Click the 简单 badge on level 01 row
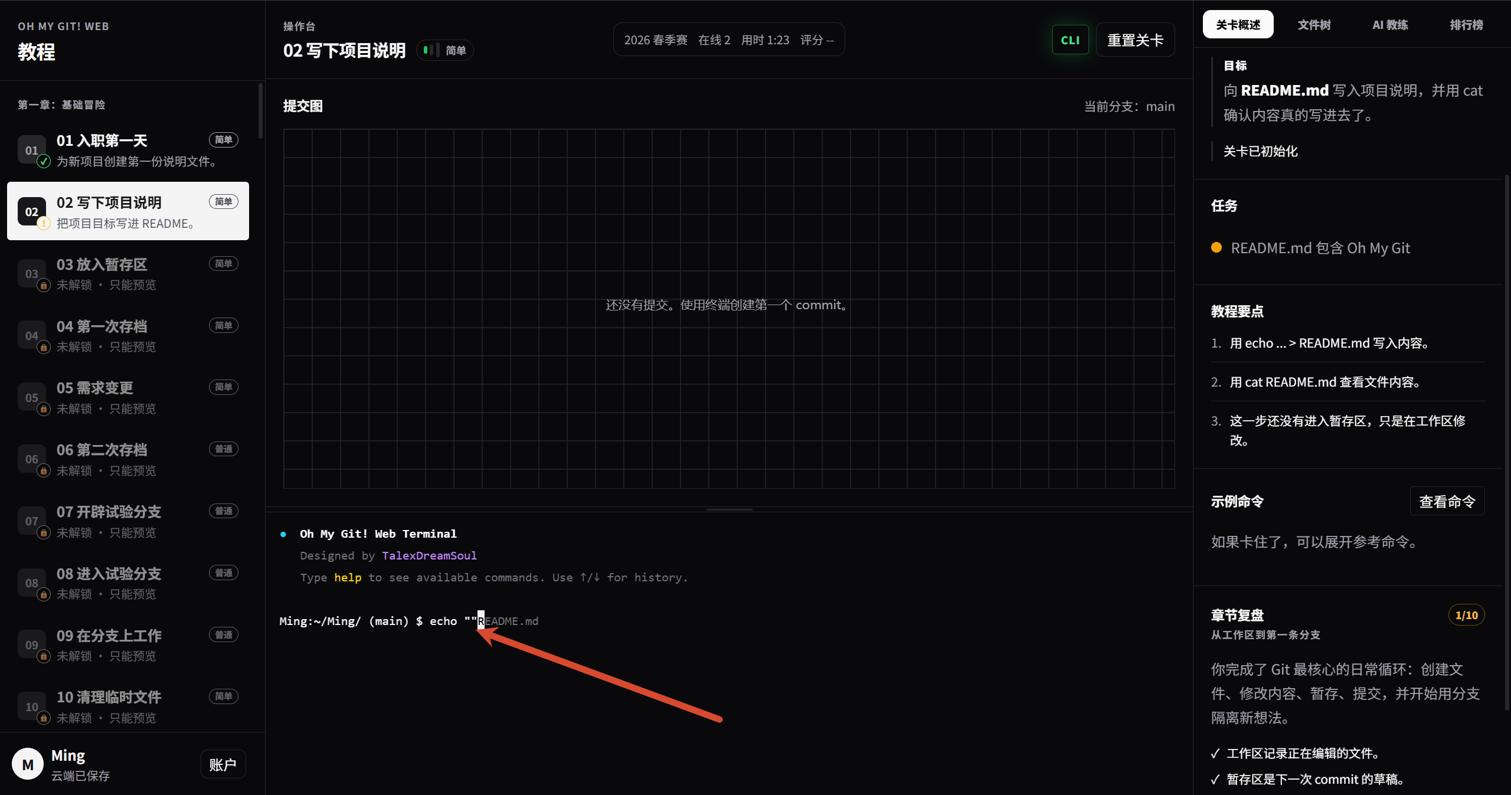The image size is (1511, 795). pyautogui.click(x=224, y=140)
